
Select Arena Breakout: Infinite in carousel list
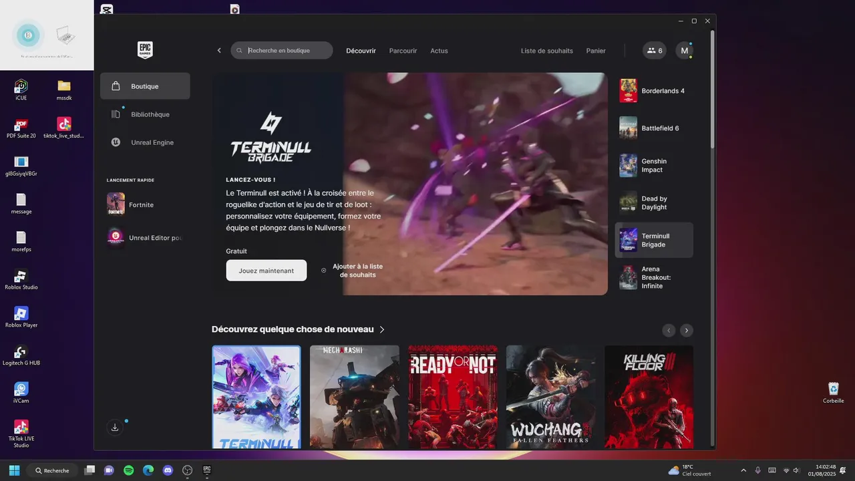tap(654, 277)
